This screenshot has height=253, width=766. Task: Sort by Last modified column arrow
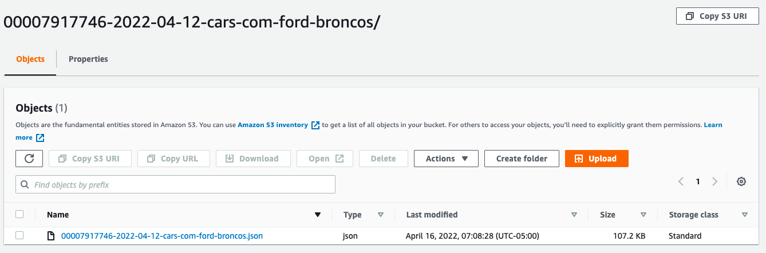574,215
